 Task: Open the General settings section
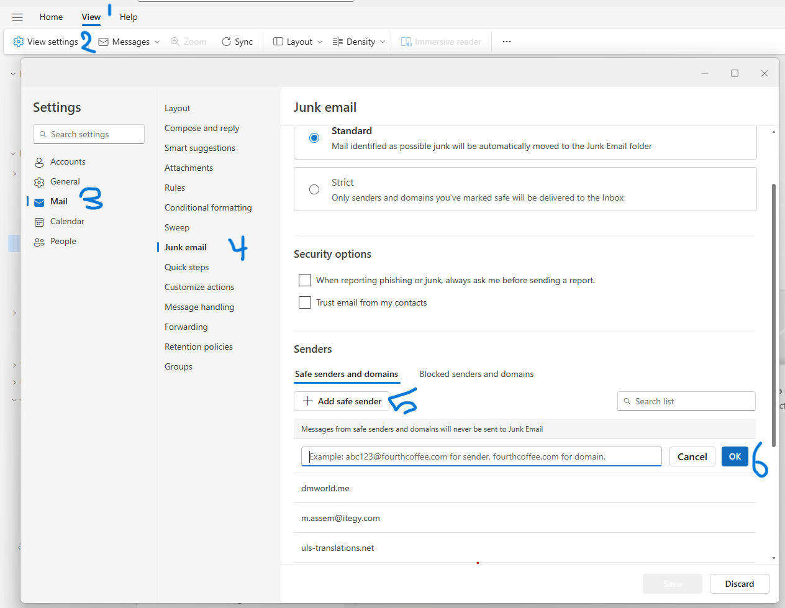click(x=64, y=181)
